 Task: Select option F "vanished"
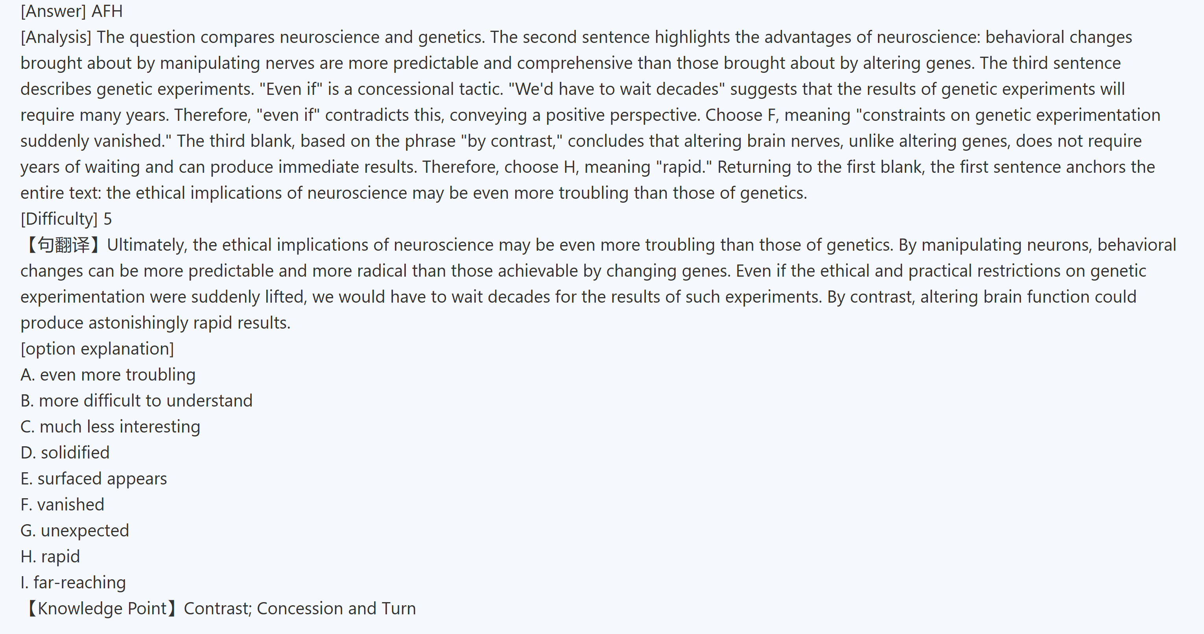pyautogui.click(x=62, y=505)
